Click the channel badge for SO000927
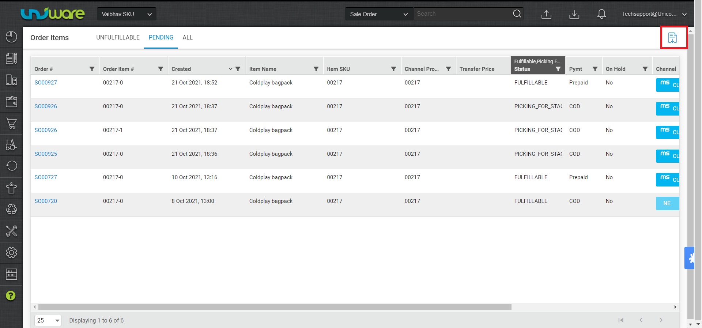 point(667,85)
